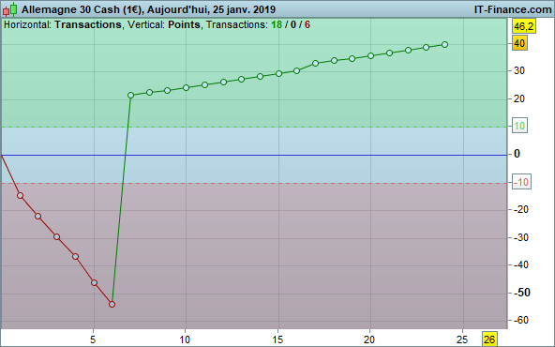
Task: Click the 15 label on horizontal axis
Action: tap(277, 339)
